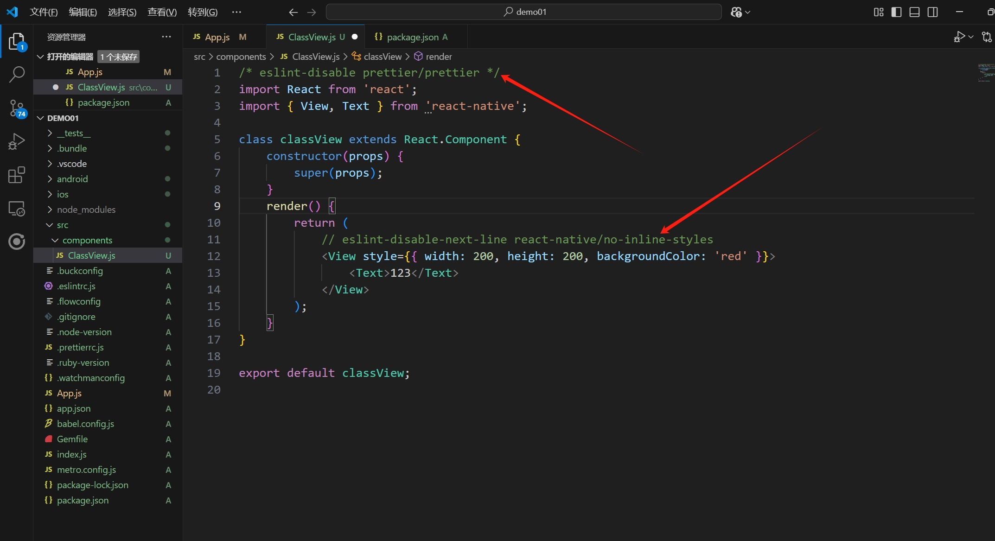
Task: Click the render breadcrumb item
Action: pyautogui.click(x=433, y=57)
